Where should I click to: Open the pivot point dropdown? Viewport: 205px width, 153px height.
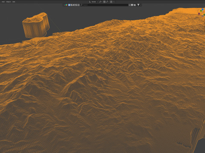point(100,2)
